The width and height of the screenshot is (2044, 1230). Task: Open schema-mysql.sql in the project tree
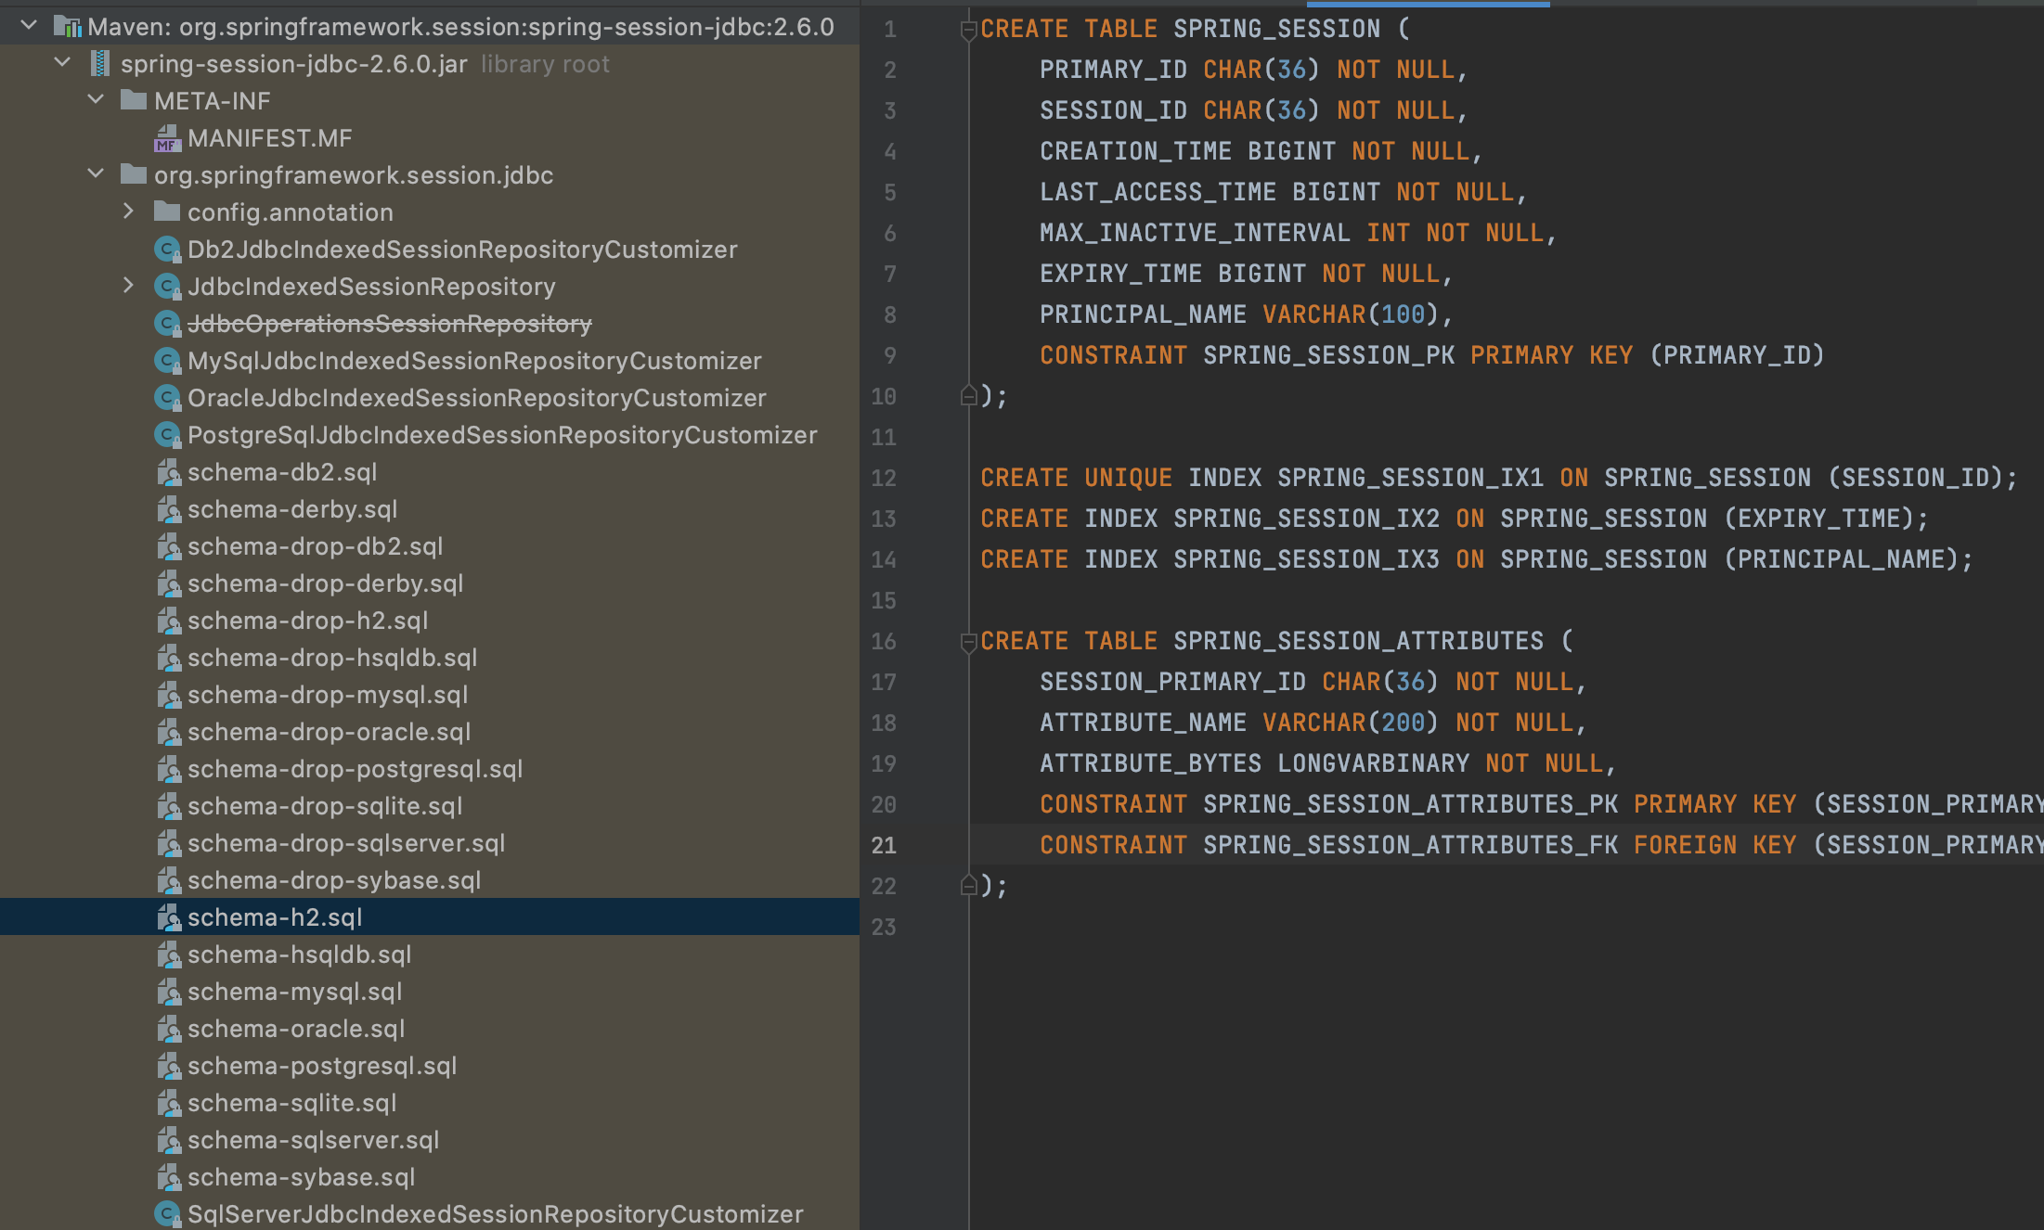point(294,992)
